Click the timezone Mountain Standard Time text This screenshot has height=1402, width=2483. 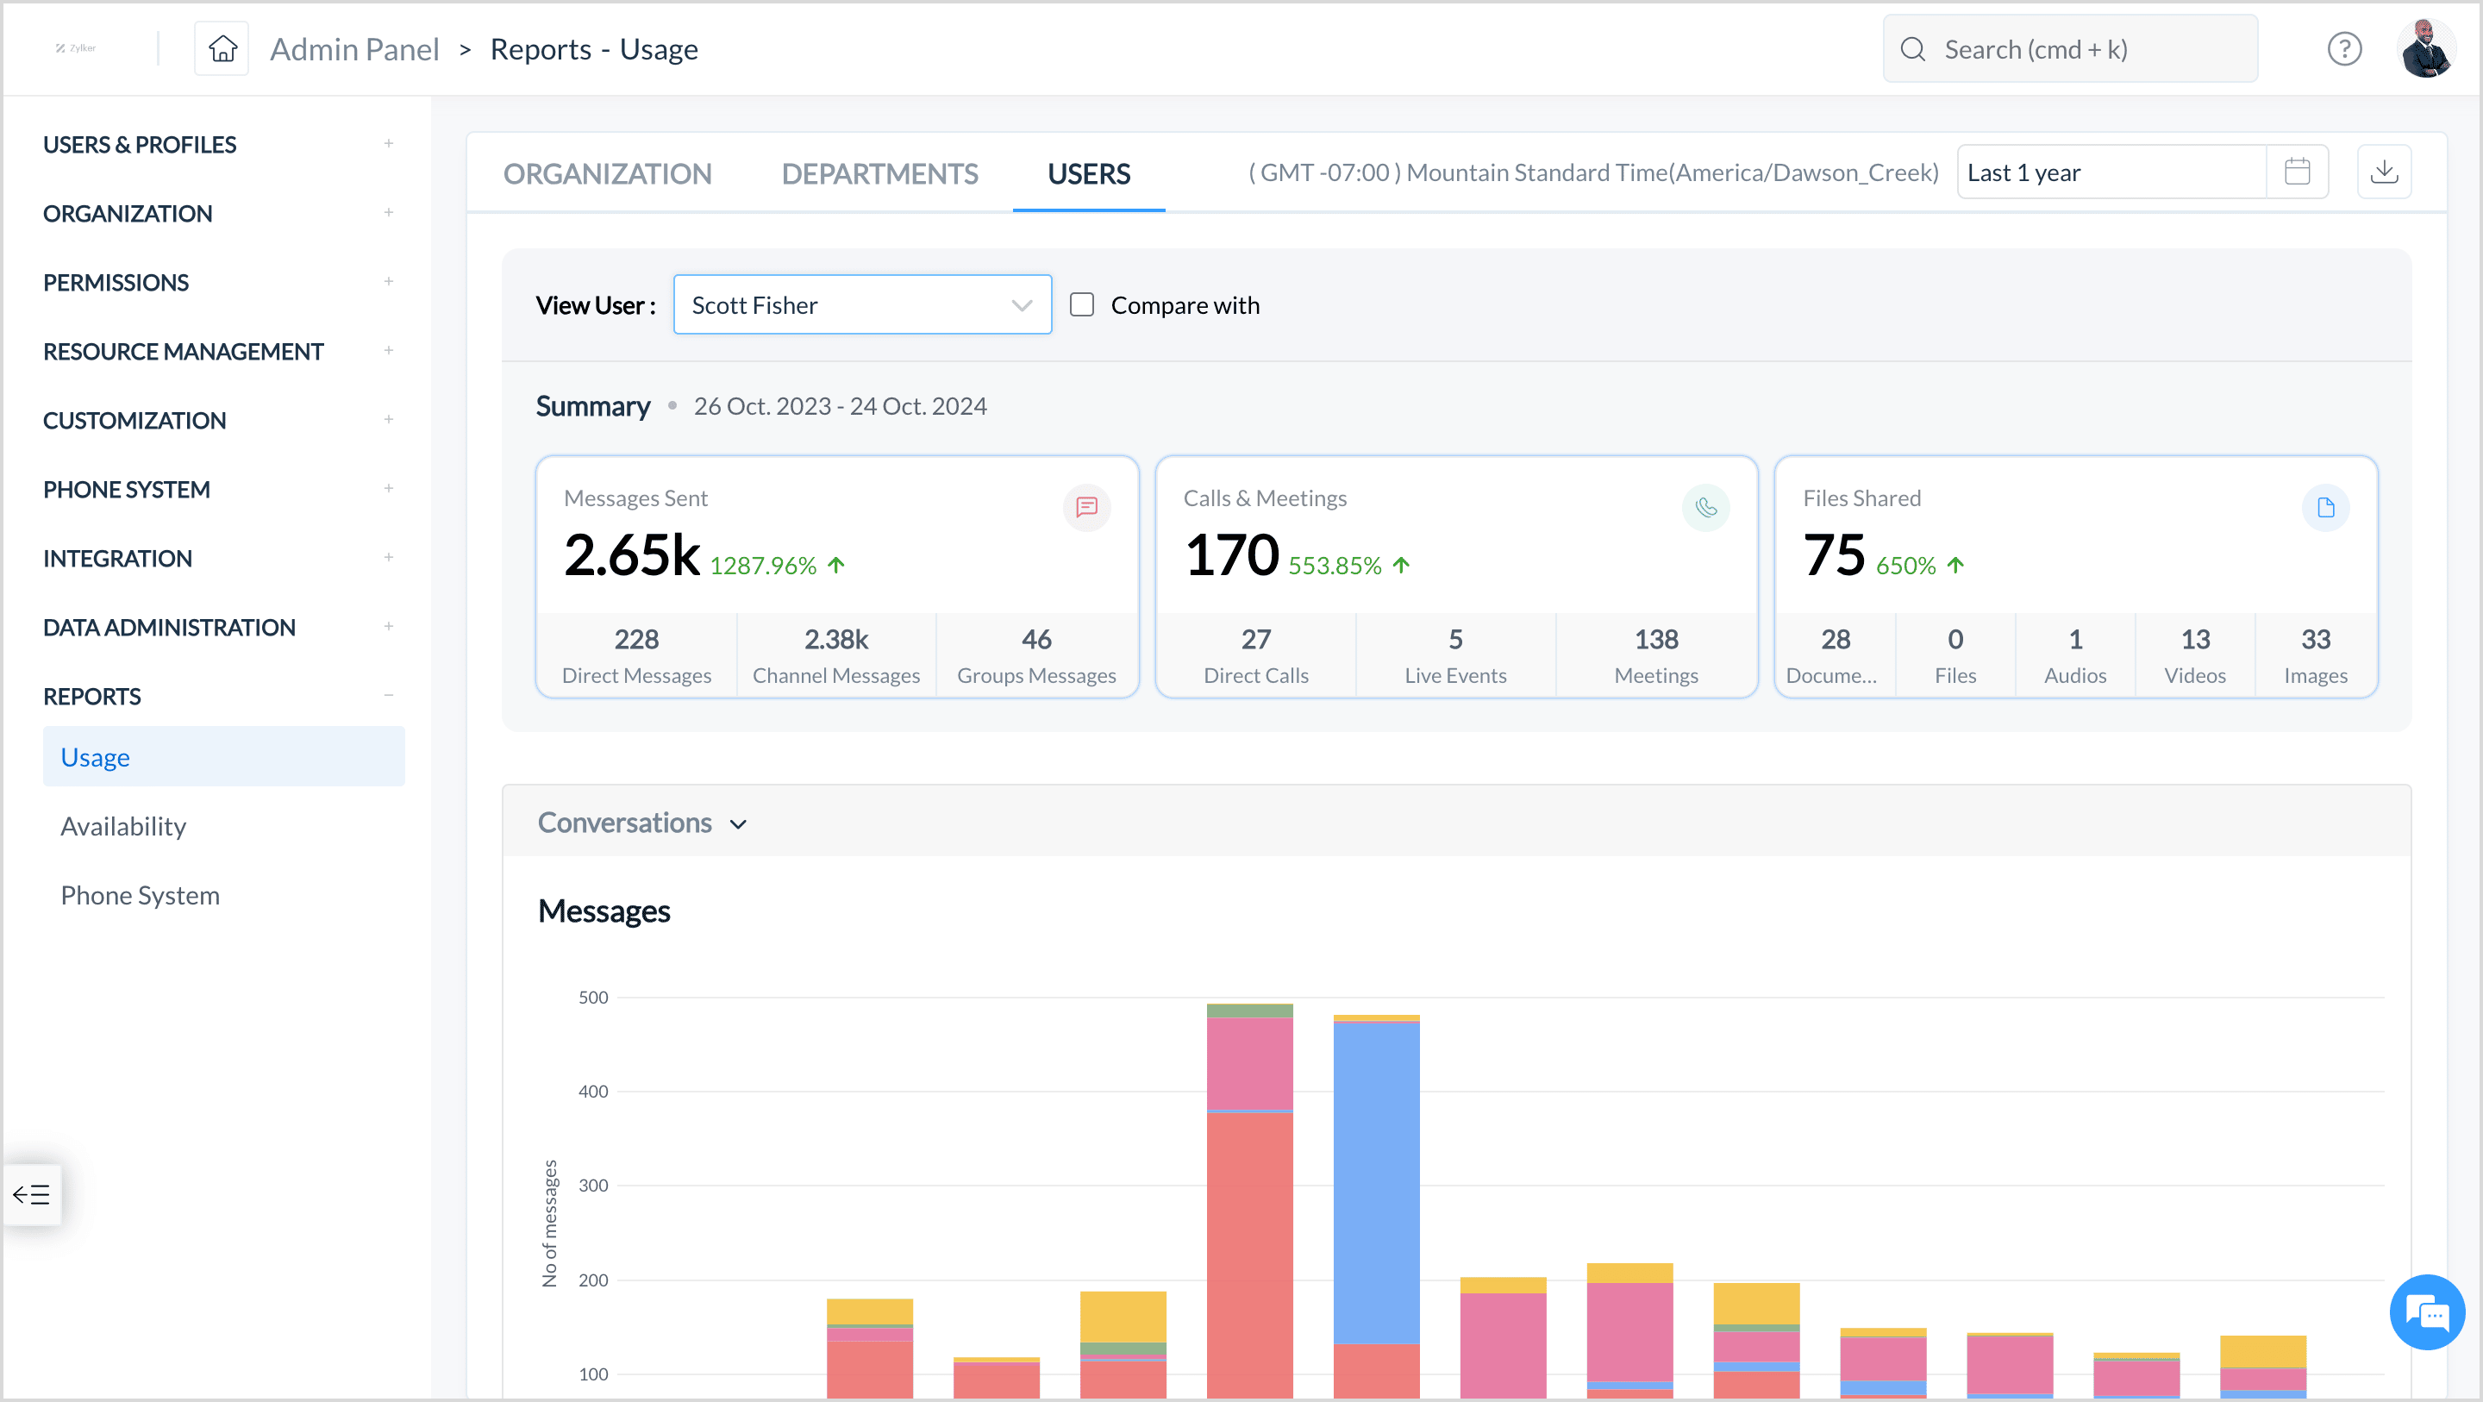pos(1593,172)
